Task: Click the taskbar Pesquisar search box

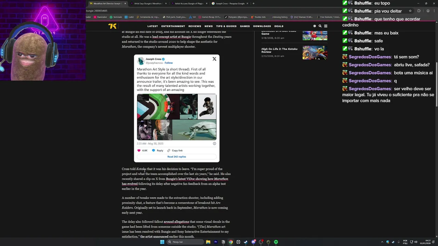Action: click(185, 242)
